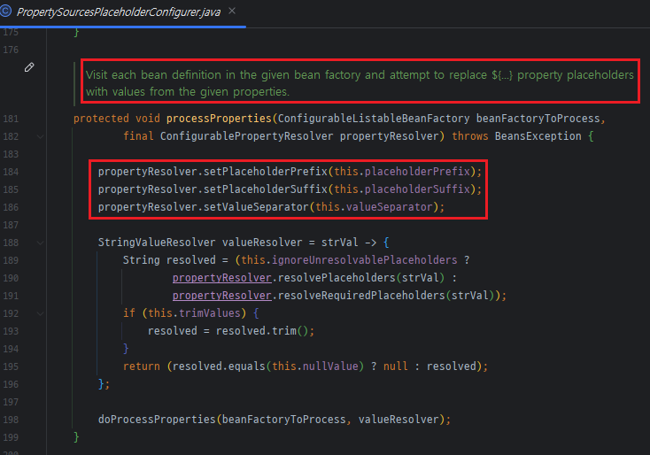
Task: Click the setValueSeparator method call
Action: point(256,207)
